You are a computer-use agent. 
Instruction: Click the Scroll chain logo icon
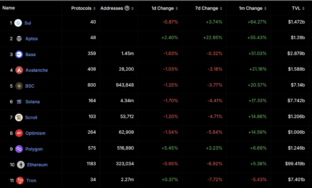tap(19, 117)
